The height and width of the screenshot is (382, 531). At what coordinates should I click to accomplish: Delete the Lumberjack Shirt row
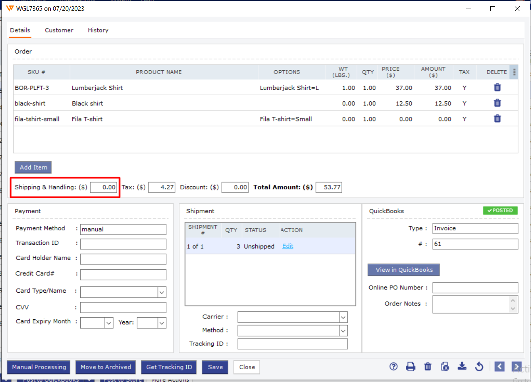497,87
